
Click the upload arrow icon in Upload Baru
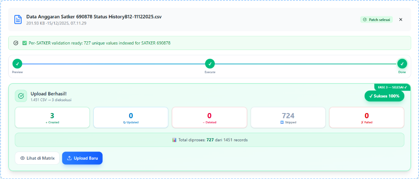(69, 158)
